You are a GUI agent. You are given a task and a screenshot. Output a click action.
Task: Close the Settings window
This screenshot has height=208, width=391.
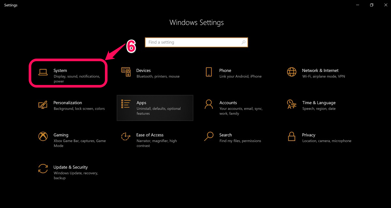(x=386, y=5)
